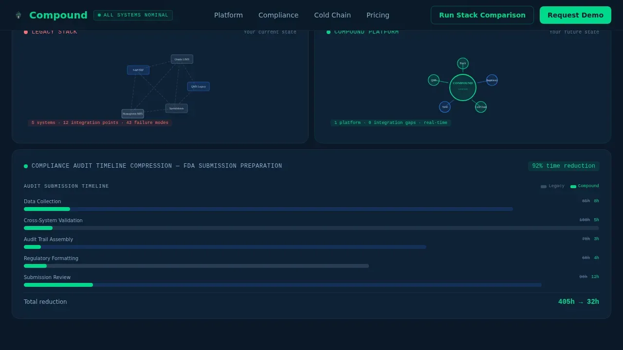The height and width of the screenshot is (350, 623).
Task: Click the red dot before LEGACY STACK
Action: [26, 32]
